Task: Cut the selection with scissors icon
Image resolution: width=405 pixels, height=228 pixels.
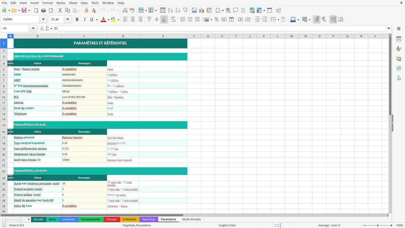Action: 60,10
